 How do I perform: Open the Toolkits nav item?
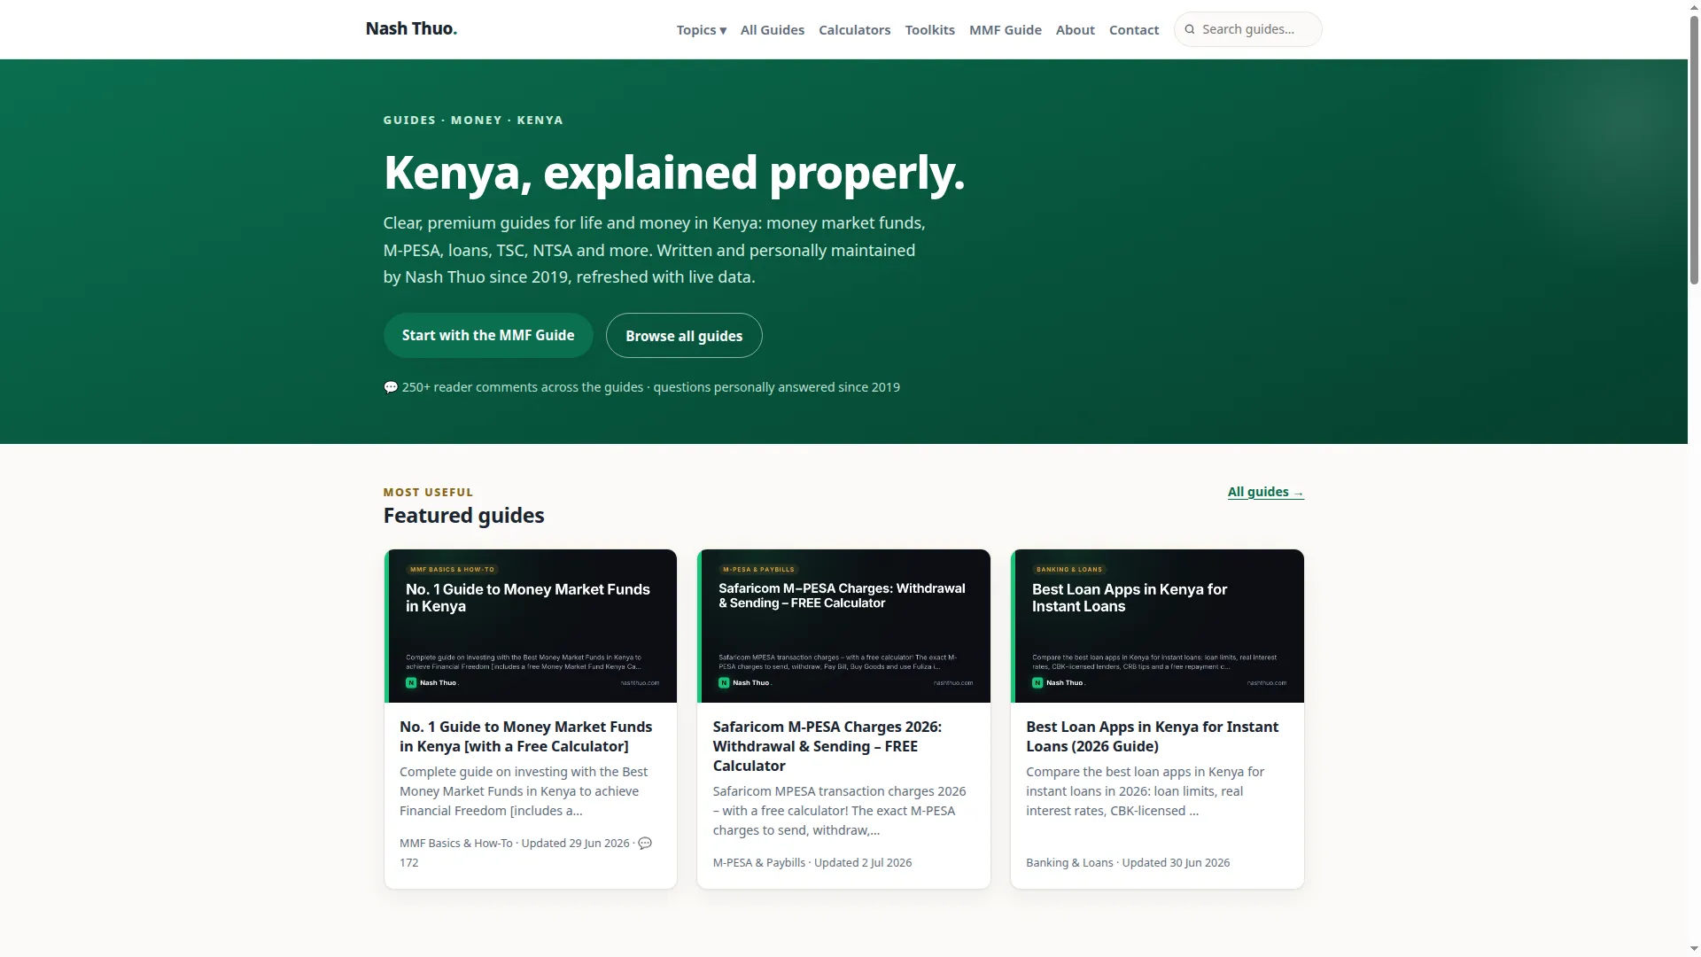929,30
